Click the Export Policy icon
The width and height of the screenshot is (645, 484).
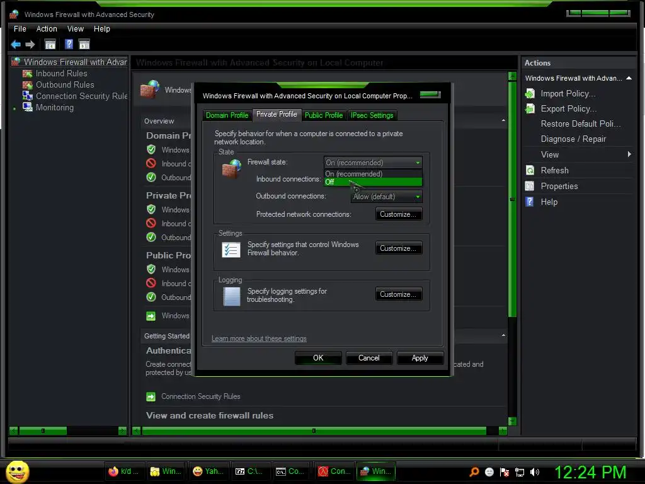[530, 108]
